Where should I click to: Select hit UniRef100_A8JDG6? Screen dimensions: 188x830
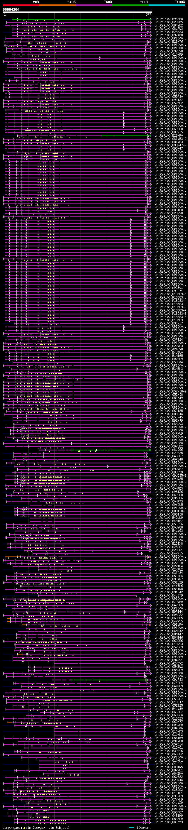pyautogui.click(x=169, y=450)
